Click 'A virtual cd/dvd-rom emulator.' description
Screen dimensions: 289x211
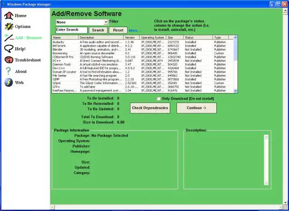click(98, 65)
